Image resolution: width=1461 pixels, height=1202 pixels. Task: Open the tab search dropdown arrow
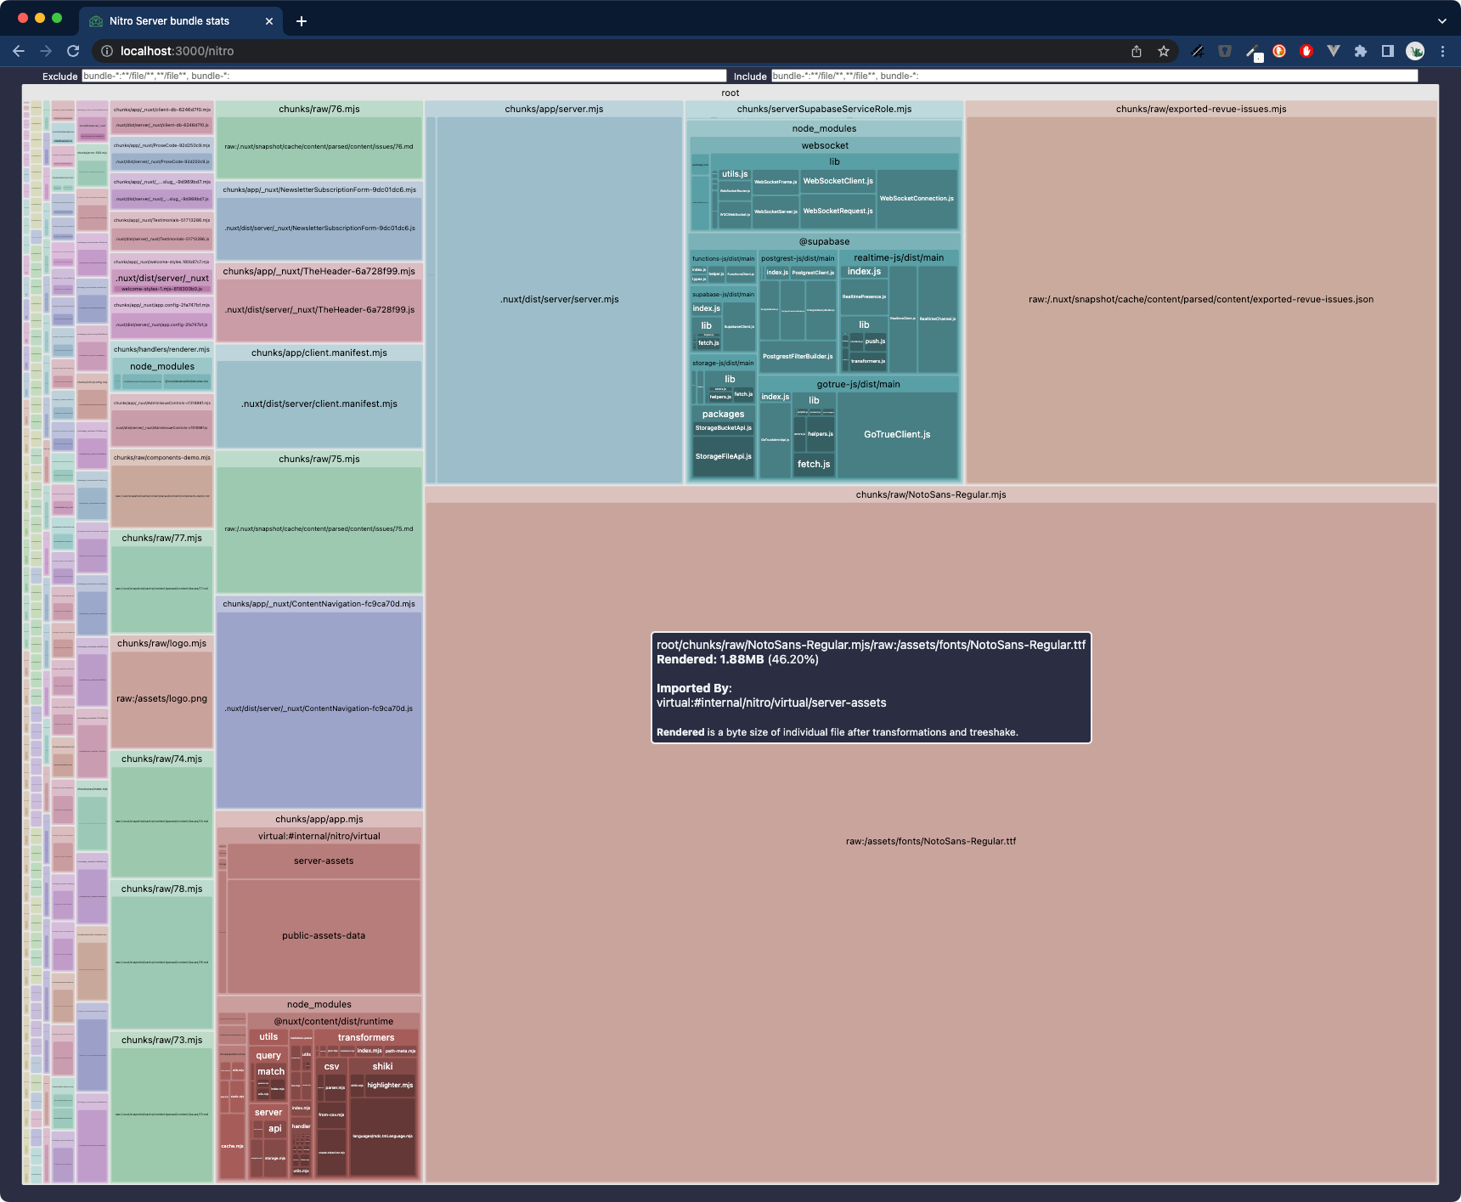click(x=1441, y=21)
